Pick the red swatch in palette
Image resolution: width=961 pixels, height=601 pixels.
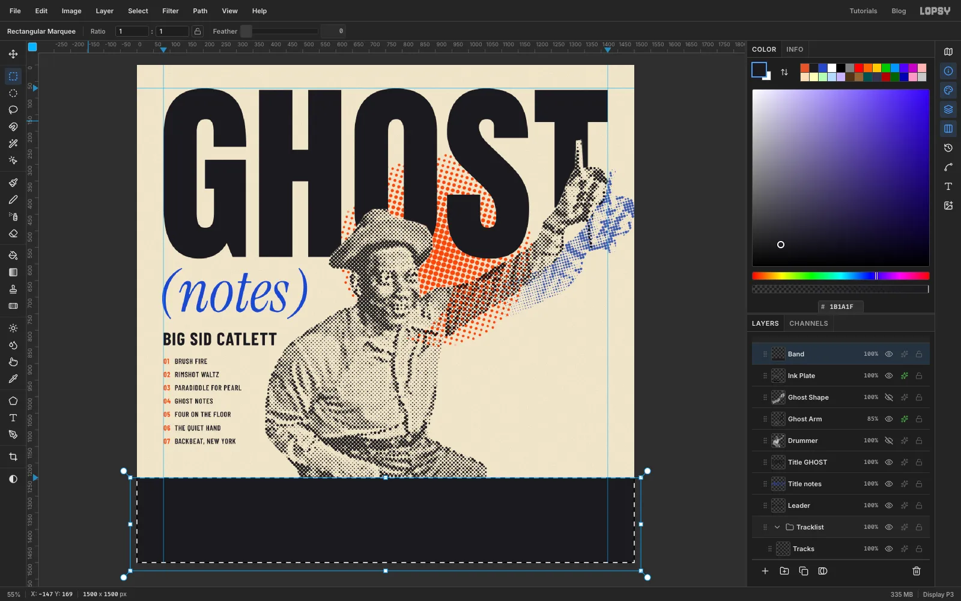pyautogui.click(x=859, y=68)
